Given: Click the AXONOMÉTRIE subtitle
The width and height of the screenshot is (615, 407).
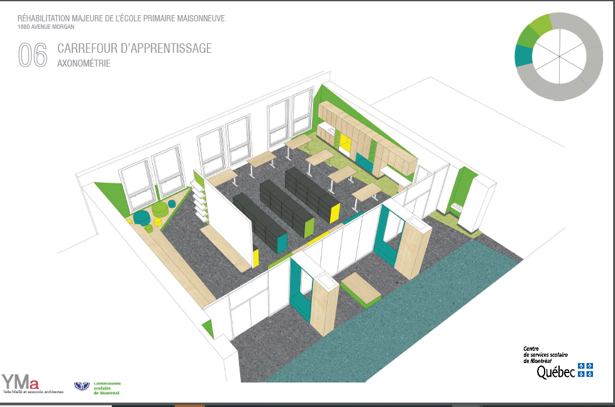Looking at the screenshot, I should (84, 63).
